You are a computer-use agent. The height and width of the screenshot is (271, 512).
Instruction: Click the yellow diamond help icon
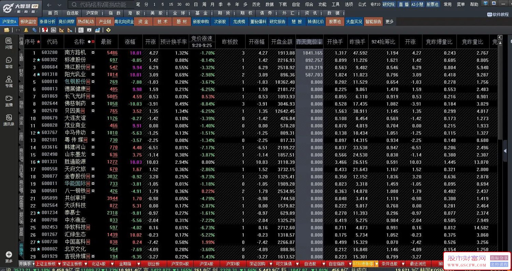[x=109, y=30]
